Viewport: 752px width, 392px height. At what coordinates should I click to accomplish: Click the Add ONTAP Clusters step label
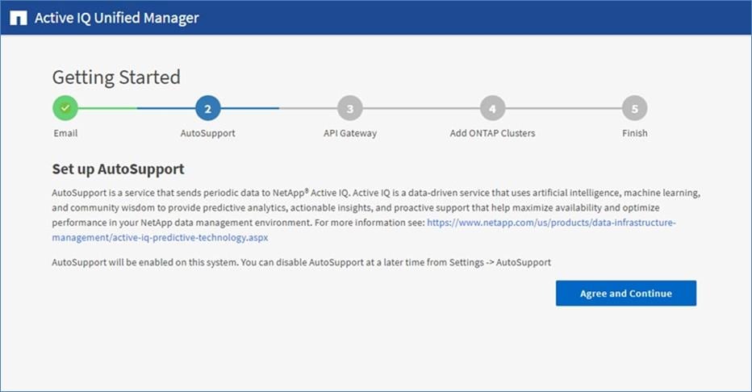pyautogui.click(x=492, y=133)
